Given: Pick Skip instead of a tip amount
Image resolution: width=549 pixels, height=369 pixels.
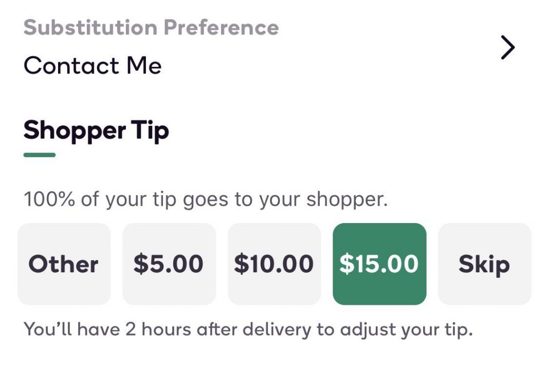Looking at the screenshot, I should [484, 264].
